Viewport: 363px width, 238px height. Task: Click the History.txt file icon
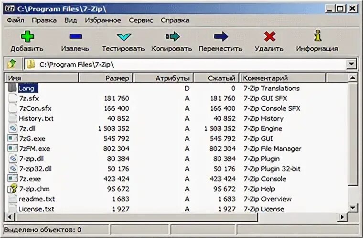coord(13,119)
